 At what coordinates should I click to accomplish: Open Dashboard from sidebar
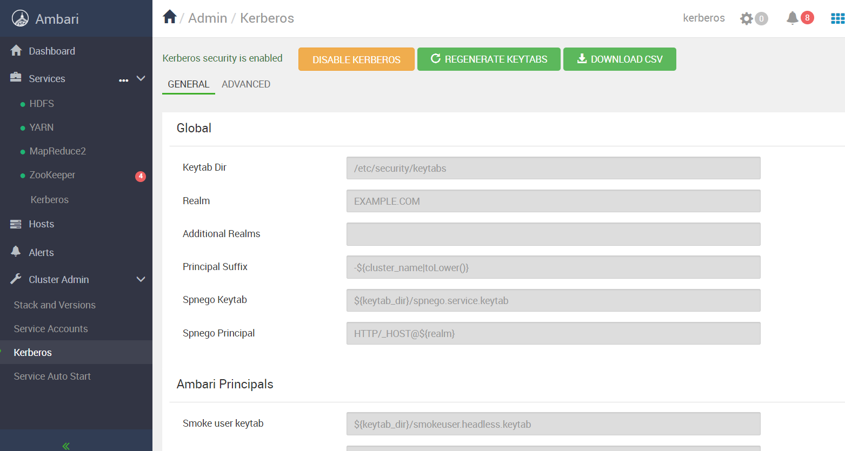[52, 51]
